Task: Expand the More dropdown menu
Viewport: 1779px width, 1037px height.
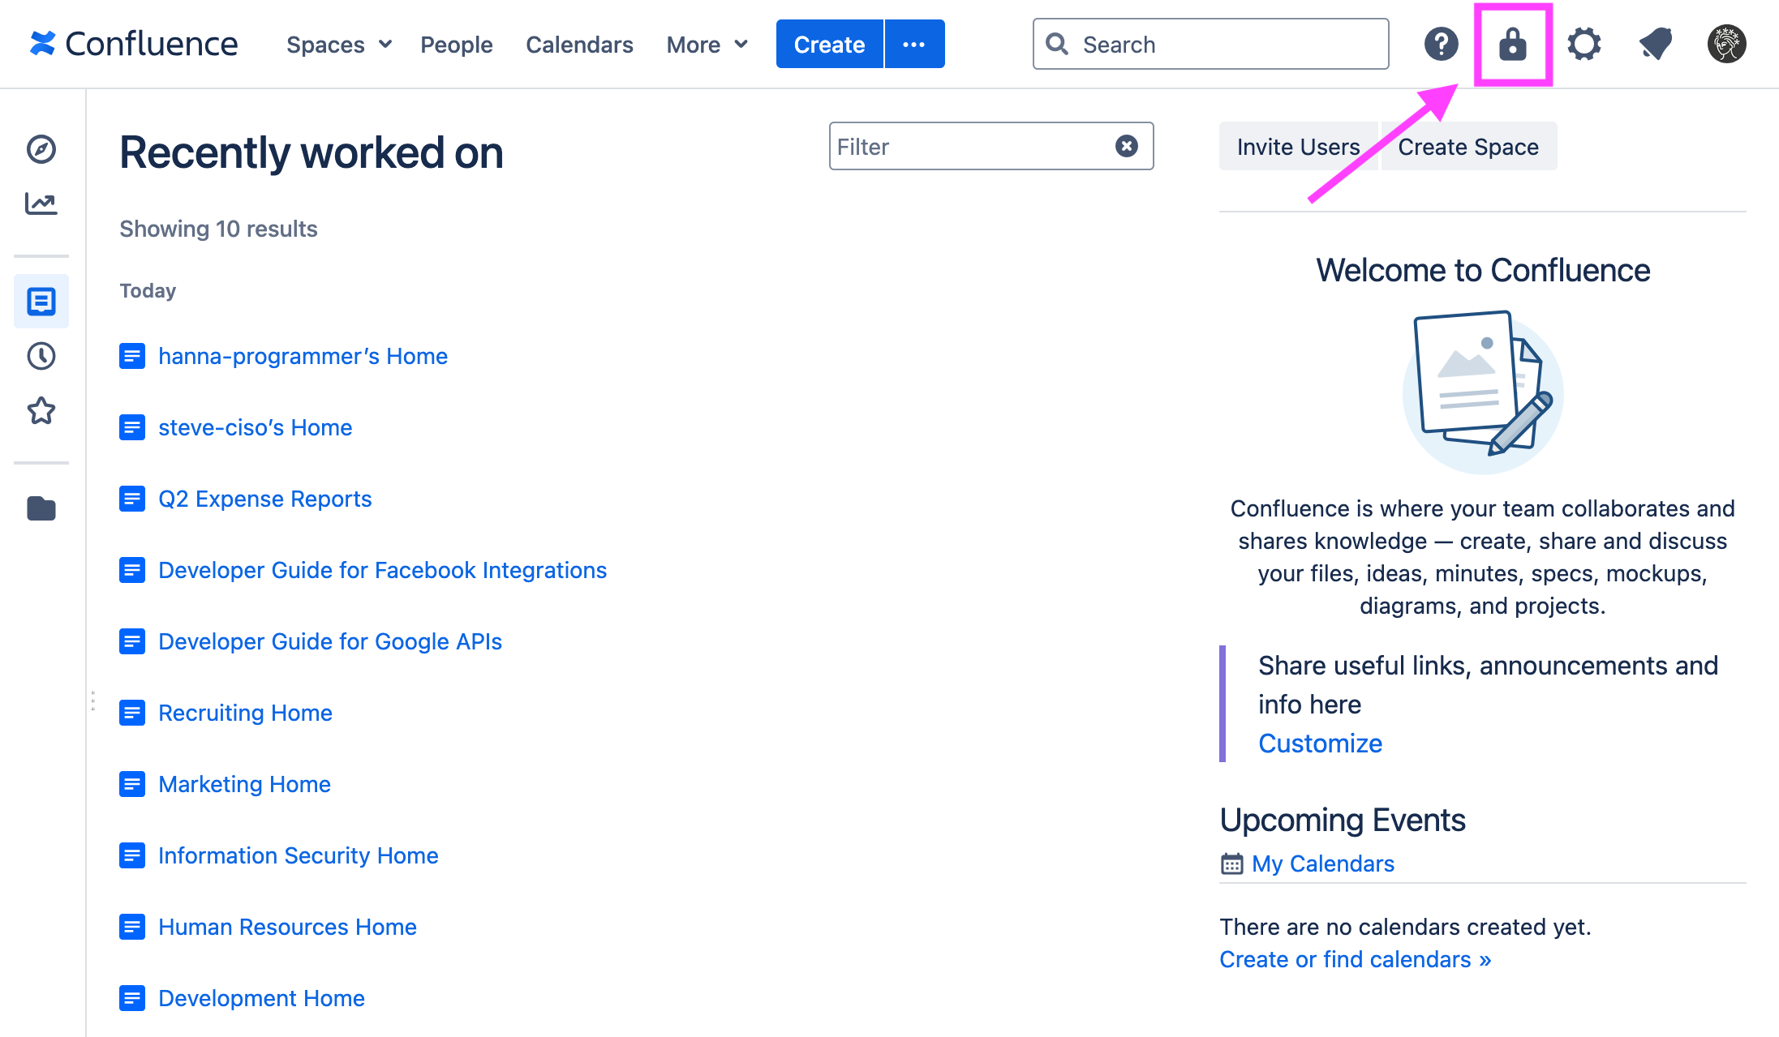Action: 705,45
